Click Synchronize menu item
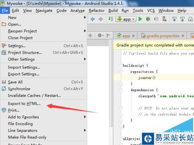Image resolution: width=194 pixels, height=145 pixels. click(x=43, y=89)
